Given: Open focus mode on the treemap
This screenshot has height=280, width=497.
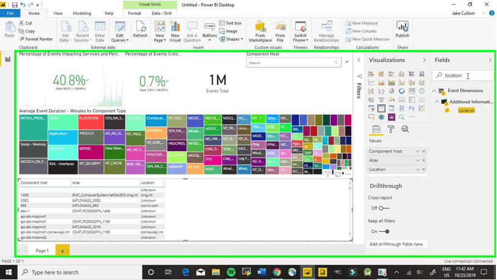Looking at the screenshot, I should click(338, 174).
